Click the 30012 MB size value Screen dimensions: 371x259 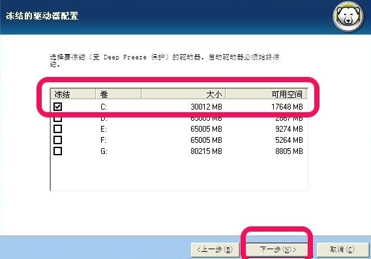coord(206,107)
